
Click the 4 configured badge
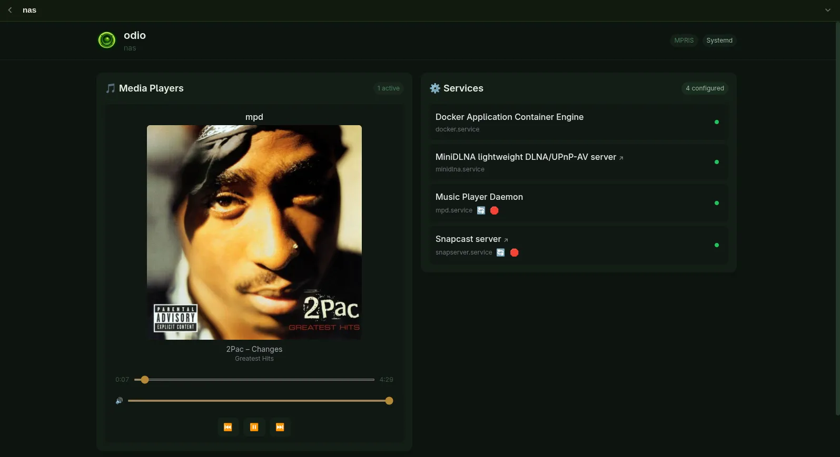tap(705, 88)
